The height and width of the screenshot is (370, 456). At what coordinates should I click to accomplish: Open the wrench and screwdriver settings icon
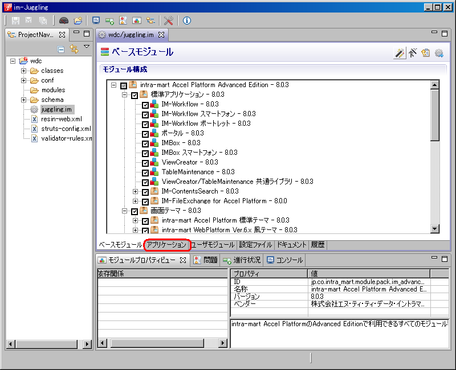(x=168, y=20)
